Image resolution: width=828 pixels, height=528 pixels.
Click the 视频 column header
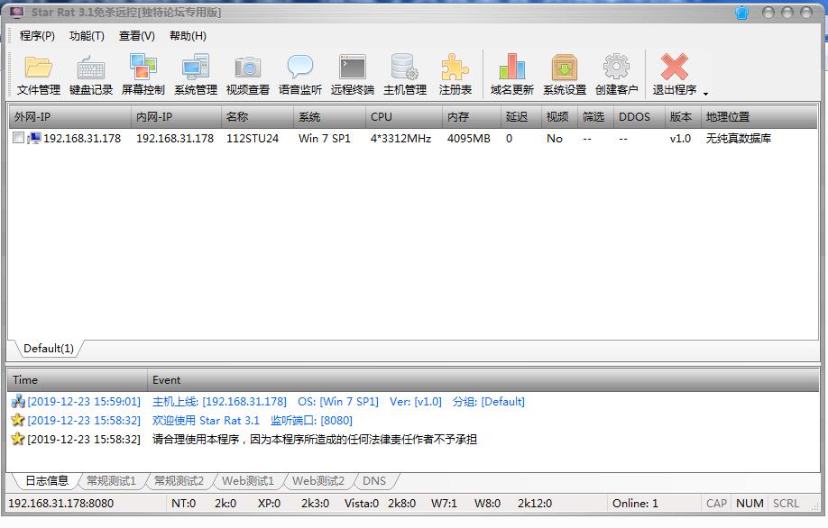(x=560, y=116)
